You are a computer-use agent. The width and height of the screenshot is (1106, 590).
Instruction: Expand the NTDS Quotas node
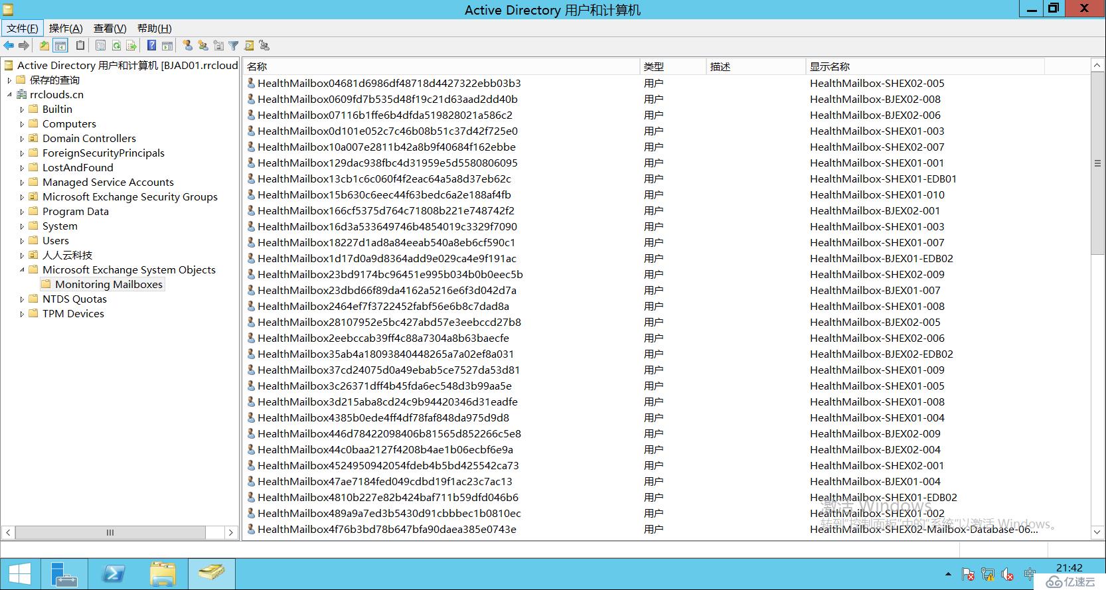[22, 299]
